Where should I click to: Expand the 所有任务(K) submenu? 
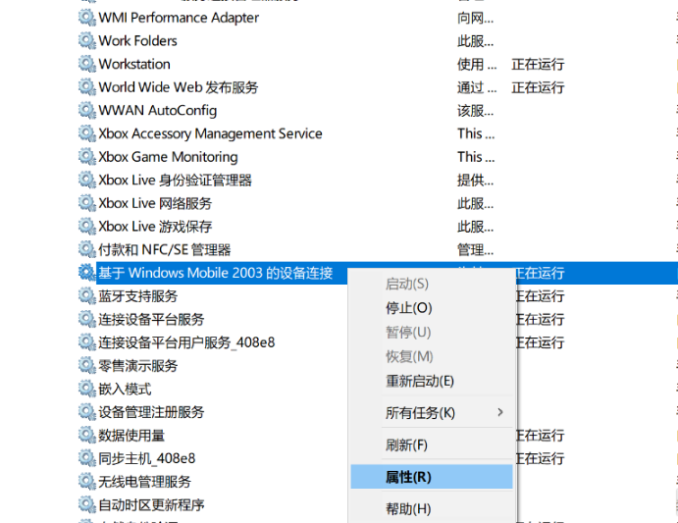tap(420, 413)
